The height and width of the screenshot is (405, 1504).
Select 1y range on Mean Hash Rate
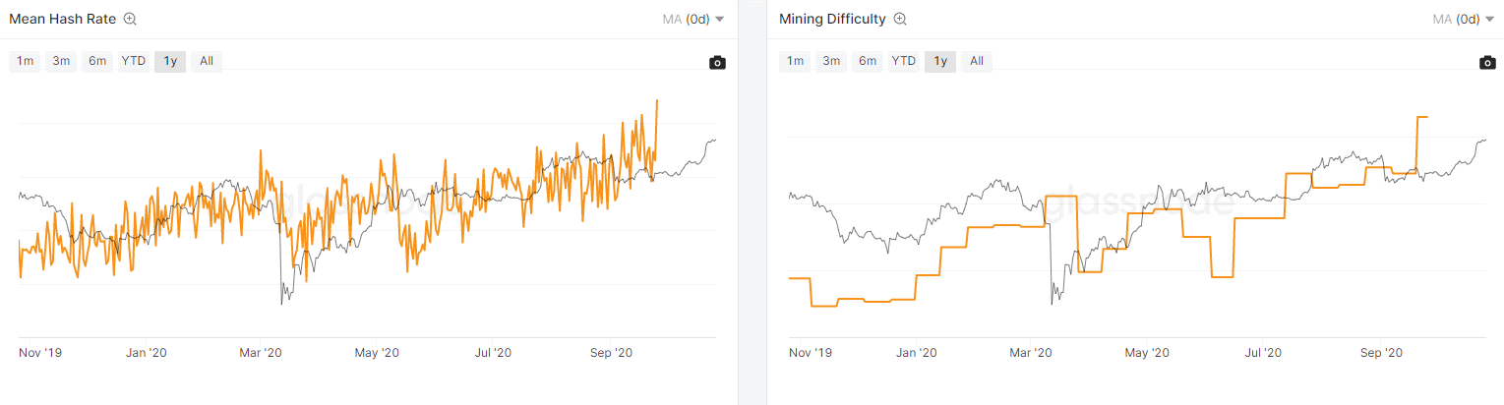point(170,61)
